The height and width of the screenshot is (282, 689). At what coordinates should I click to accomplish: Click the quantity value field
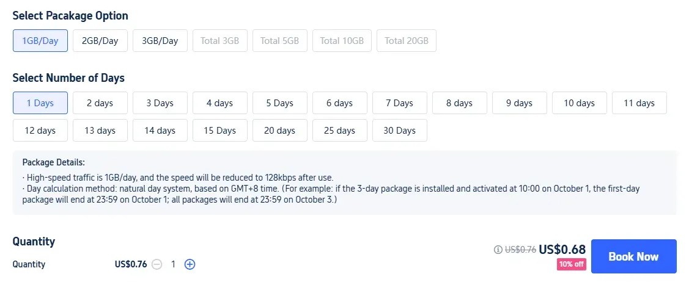pyautogui.click(x=173, y=264)
